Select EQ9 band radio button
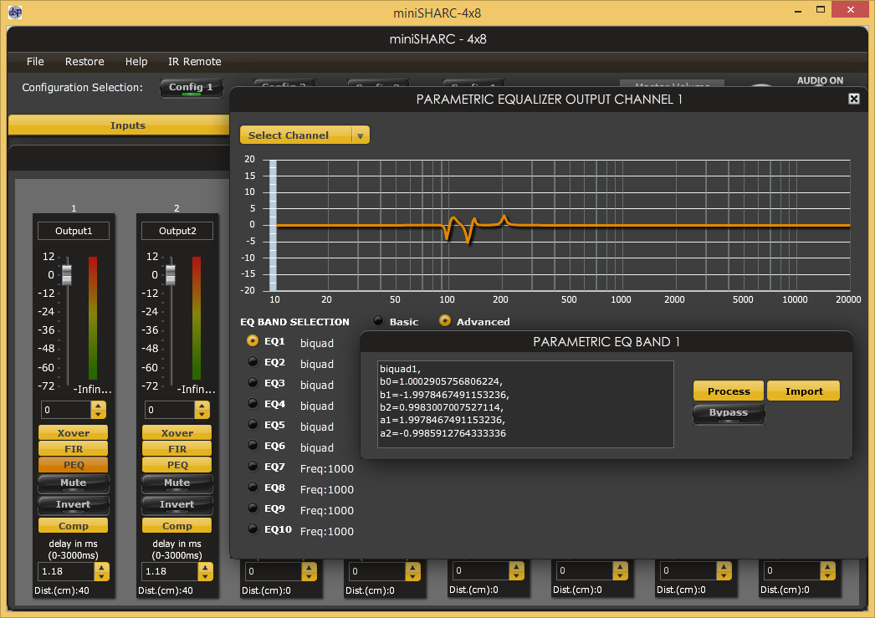This screenshot has width=875, height=618. pyautogui.click(x=253, y=508)
